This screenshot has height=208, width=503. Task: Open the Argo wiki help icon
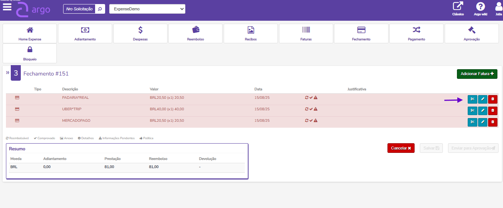pyautogui.click(x=480, y=7)
